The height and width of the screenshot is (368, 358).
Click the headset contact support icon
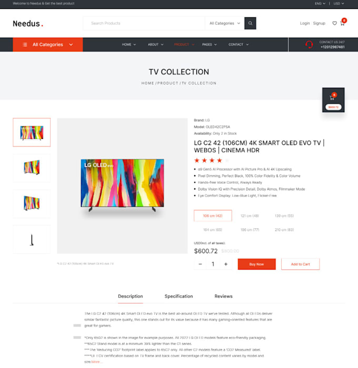309,44
